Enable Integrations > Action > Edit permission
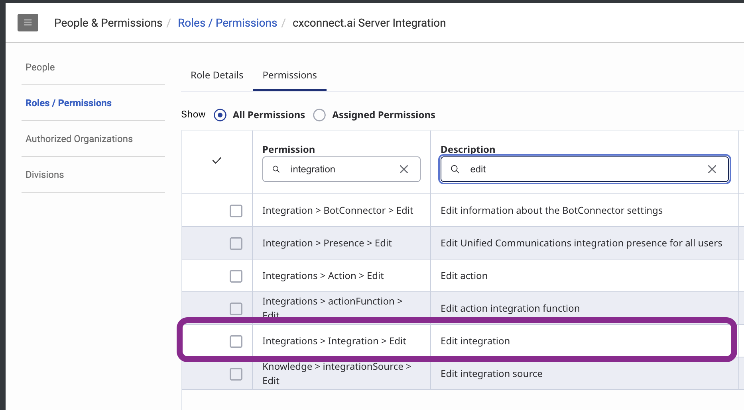Image resolution: width=744 pixels, height=410 pixels. click(x=236, y=276)
